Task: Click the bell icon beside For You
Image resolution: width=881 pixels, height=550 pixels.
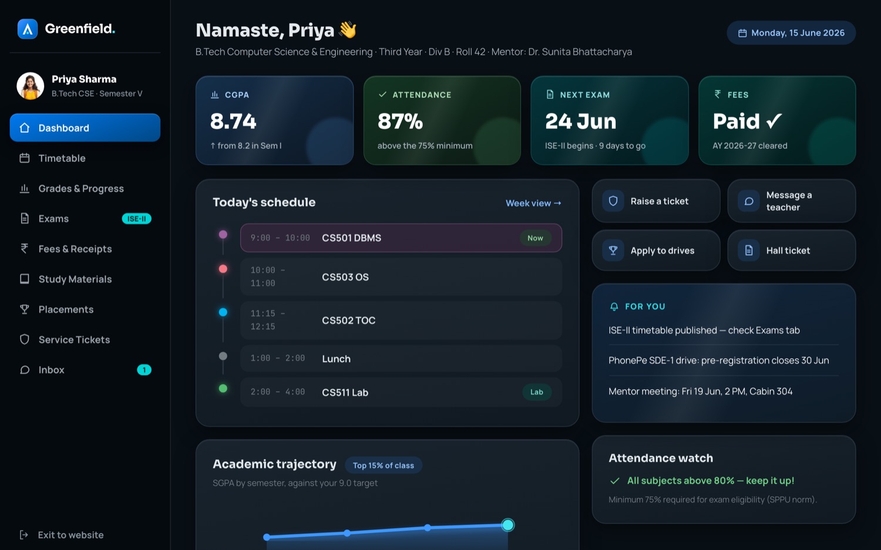Action: [x=614, y=306]
